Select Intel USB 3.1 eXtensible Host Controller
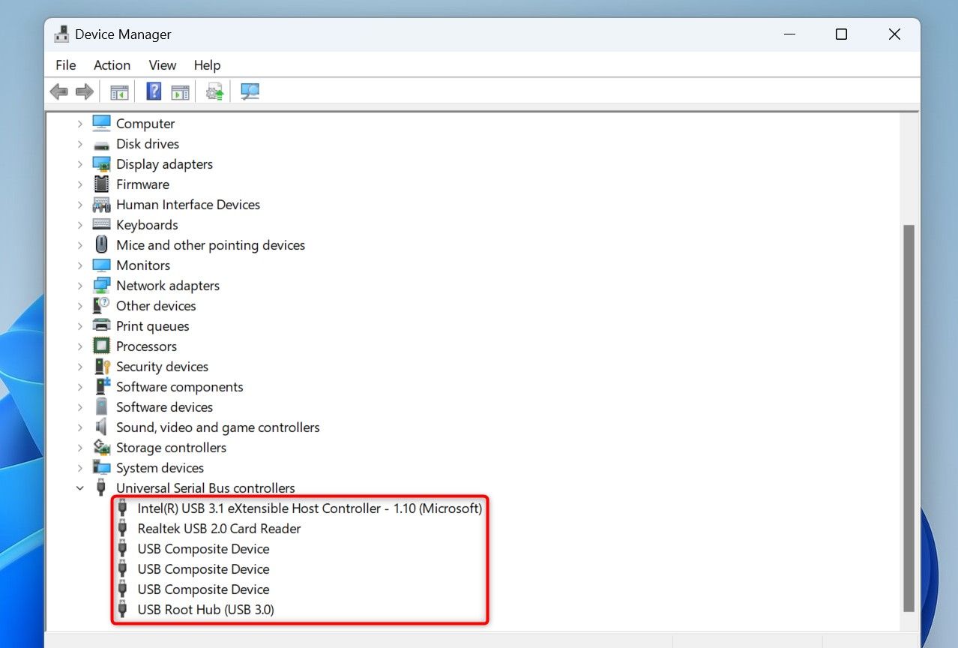Viewport: 958px width, 648px height. coord(309,508)
